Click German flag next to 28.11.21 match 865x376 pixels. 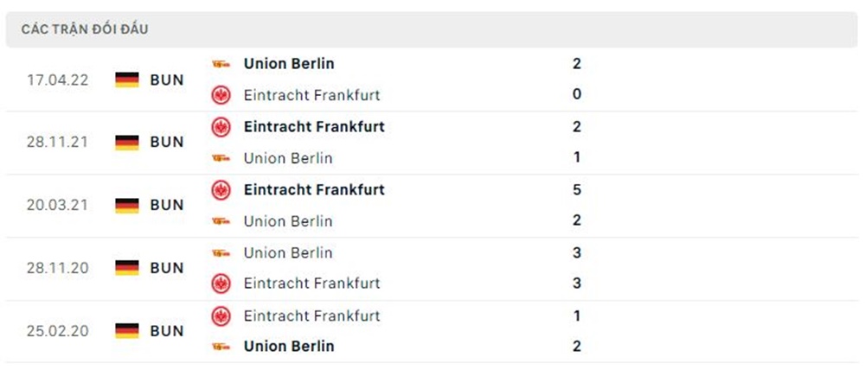pos(127,142)
